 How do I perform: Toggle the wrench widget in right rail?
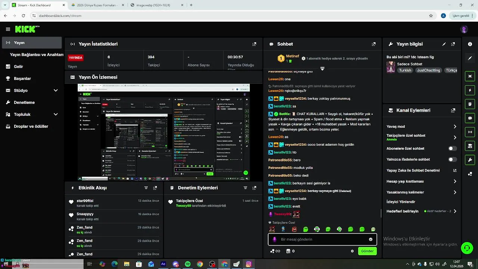click(x=470, y=160)
